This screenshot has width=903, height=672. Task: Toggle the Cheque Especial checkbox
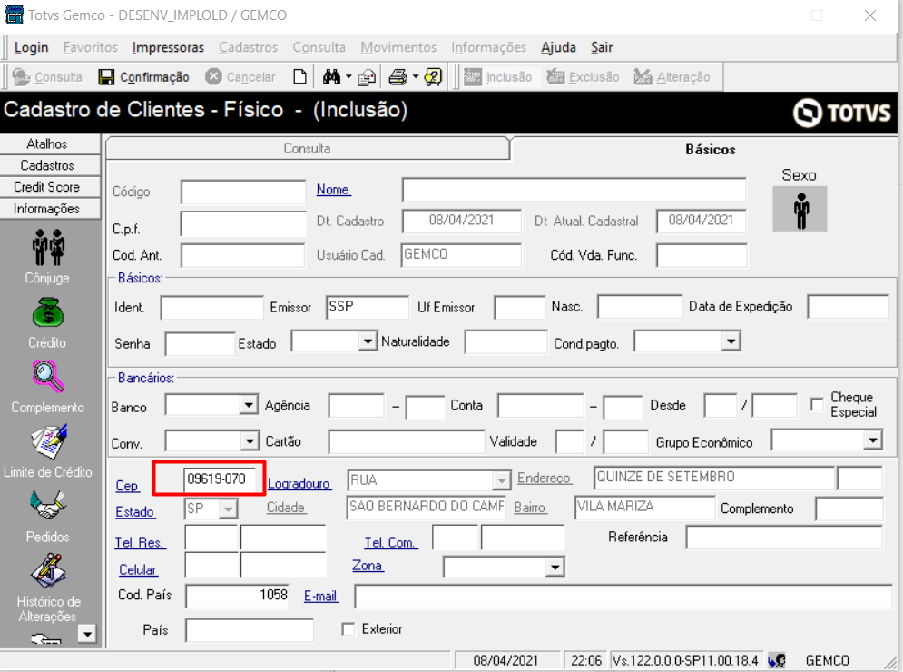[817, 405]
